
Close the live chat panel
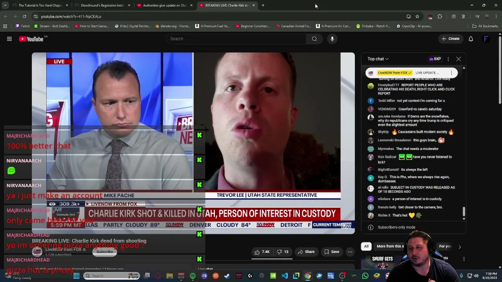tap(458, 59)
